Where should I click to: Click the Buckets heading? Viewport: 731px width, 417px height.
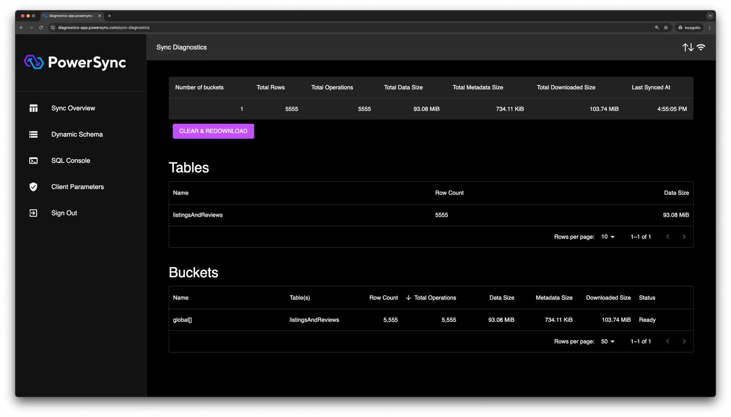pos(194,273)
